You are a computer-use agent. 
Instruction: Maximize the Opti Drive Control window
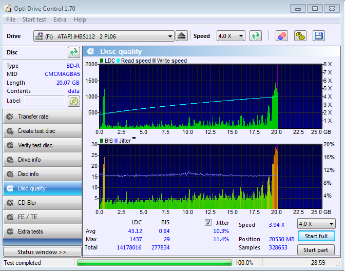pos(315,9)
